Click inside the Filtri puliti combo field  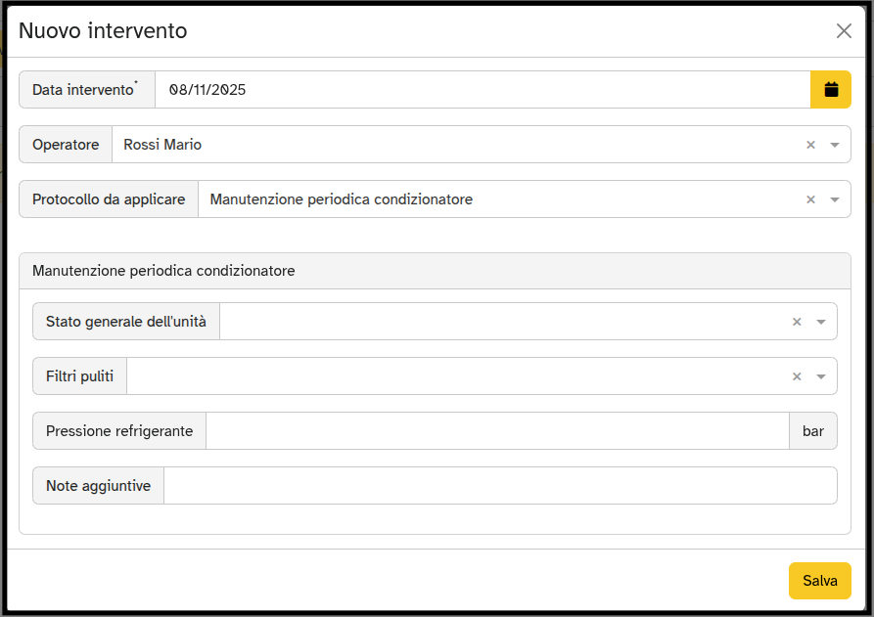(x=440, y=375)
